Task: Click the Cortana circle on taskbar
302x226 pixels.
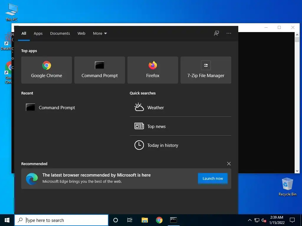Action: [x=116, y=220]
